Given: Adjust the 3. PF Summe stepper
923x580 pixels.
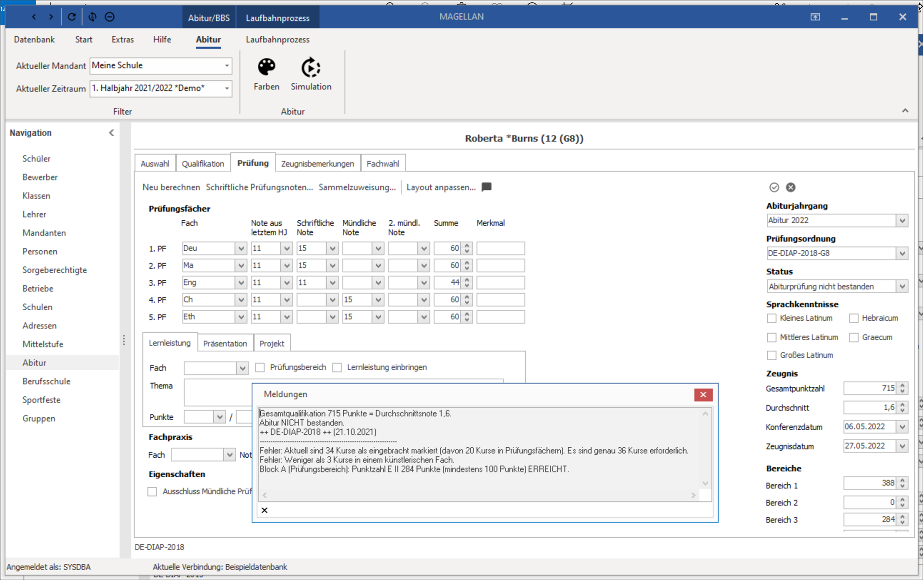Looking at the screenshot, I should [467, 283].
